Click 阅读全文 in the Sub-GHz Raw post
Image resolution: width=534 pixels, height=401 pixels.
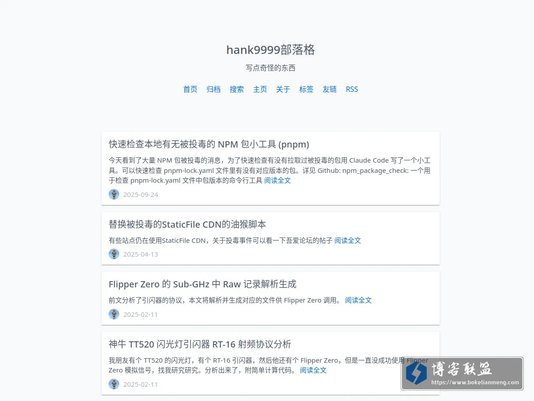358,300
